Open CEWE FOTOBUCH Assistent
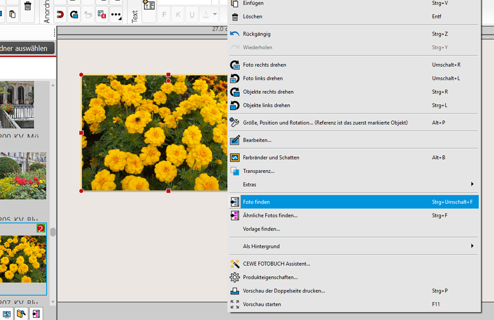 tap(277, 264)
